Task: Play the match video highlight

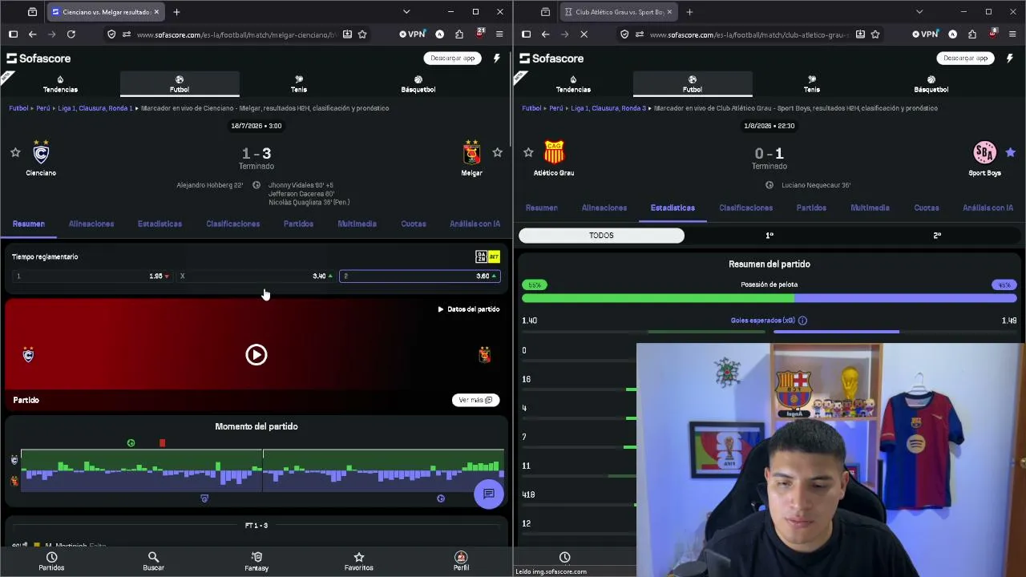Action: pos(256,355)
